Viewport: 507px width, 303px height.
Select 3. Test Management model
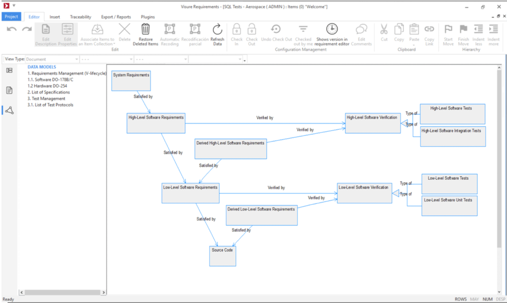click(46, 98)
